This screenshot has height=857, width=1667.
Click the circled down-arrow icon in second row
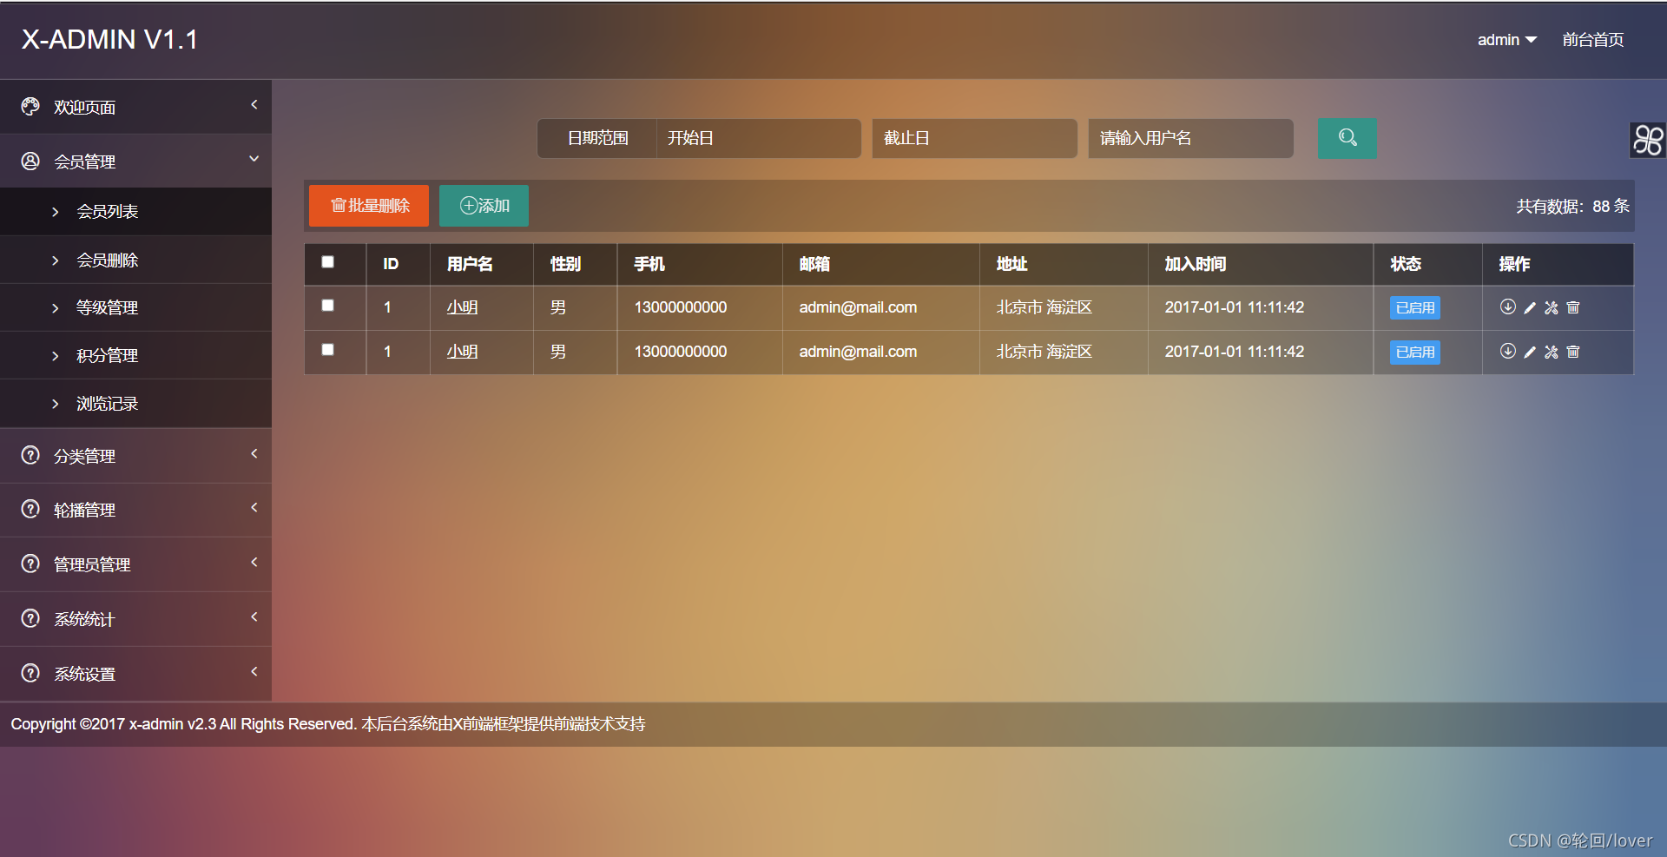click(x=1508, y=351)
